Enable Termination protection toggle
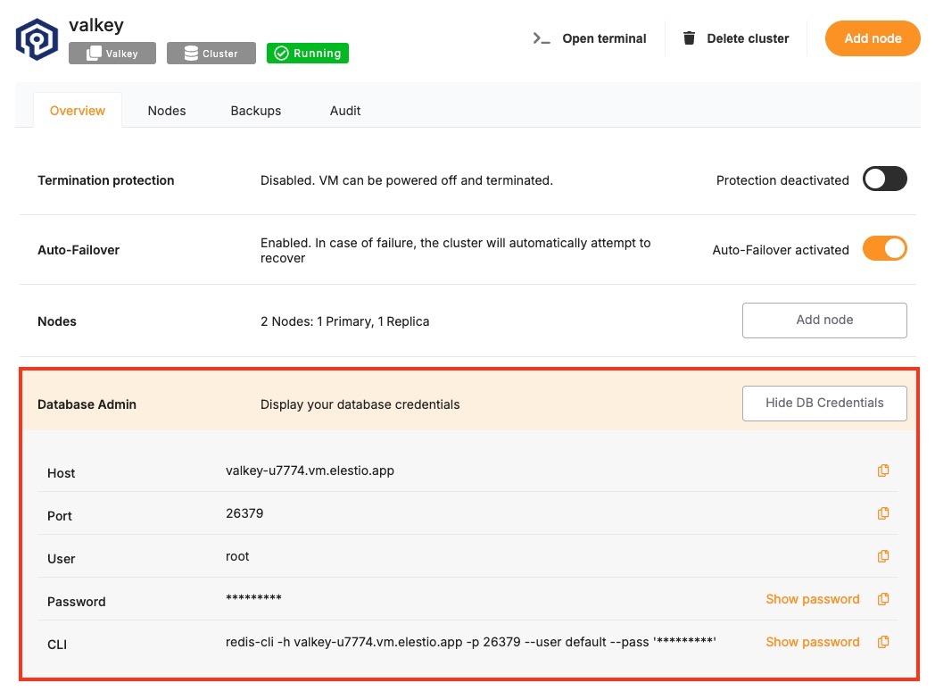Viewport: 935px width, 691px height. [x=884, y=179]
